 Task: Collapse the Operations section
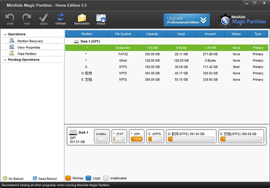[x=5, y=35]
